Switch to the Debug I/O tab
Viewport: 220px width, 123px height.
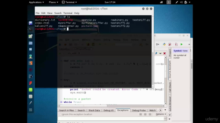tap(109, 110)
